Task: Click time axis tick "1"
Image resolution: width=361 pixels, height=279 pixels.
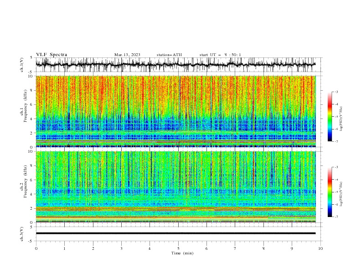Action: [64, 248]
